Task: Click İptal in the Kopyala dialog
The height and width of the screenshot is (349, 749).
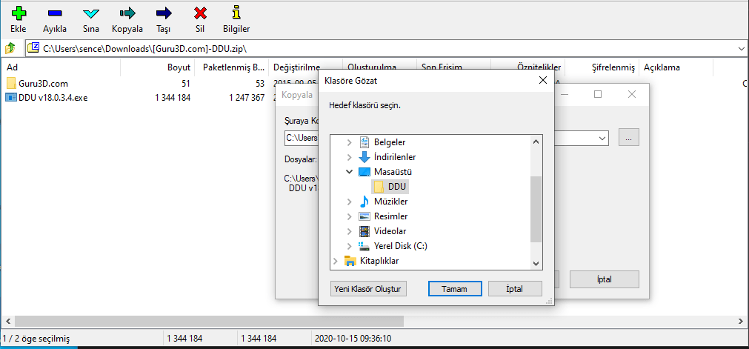Action: tap(605, 279)
